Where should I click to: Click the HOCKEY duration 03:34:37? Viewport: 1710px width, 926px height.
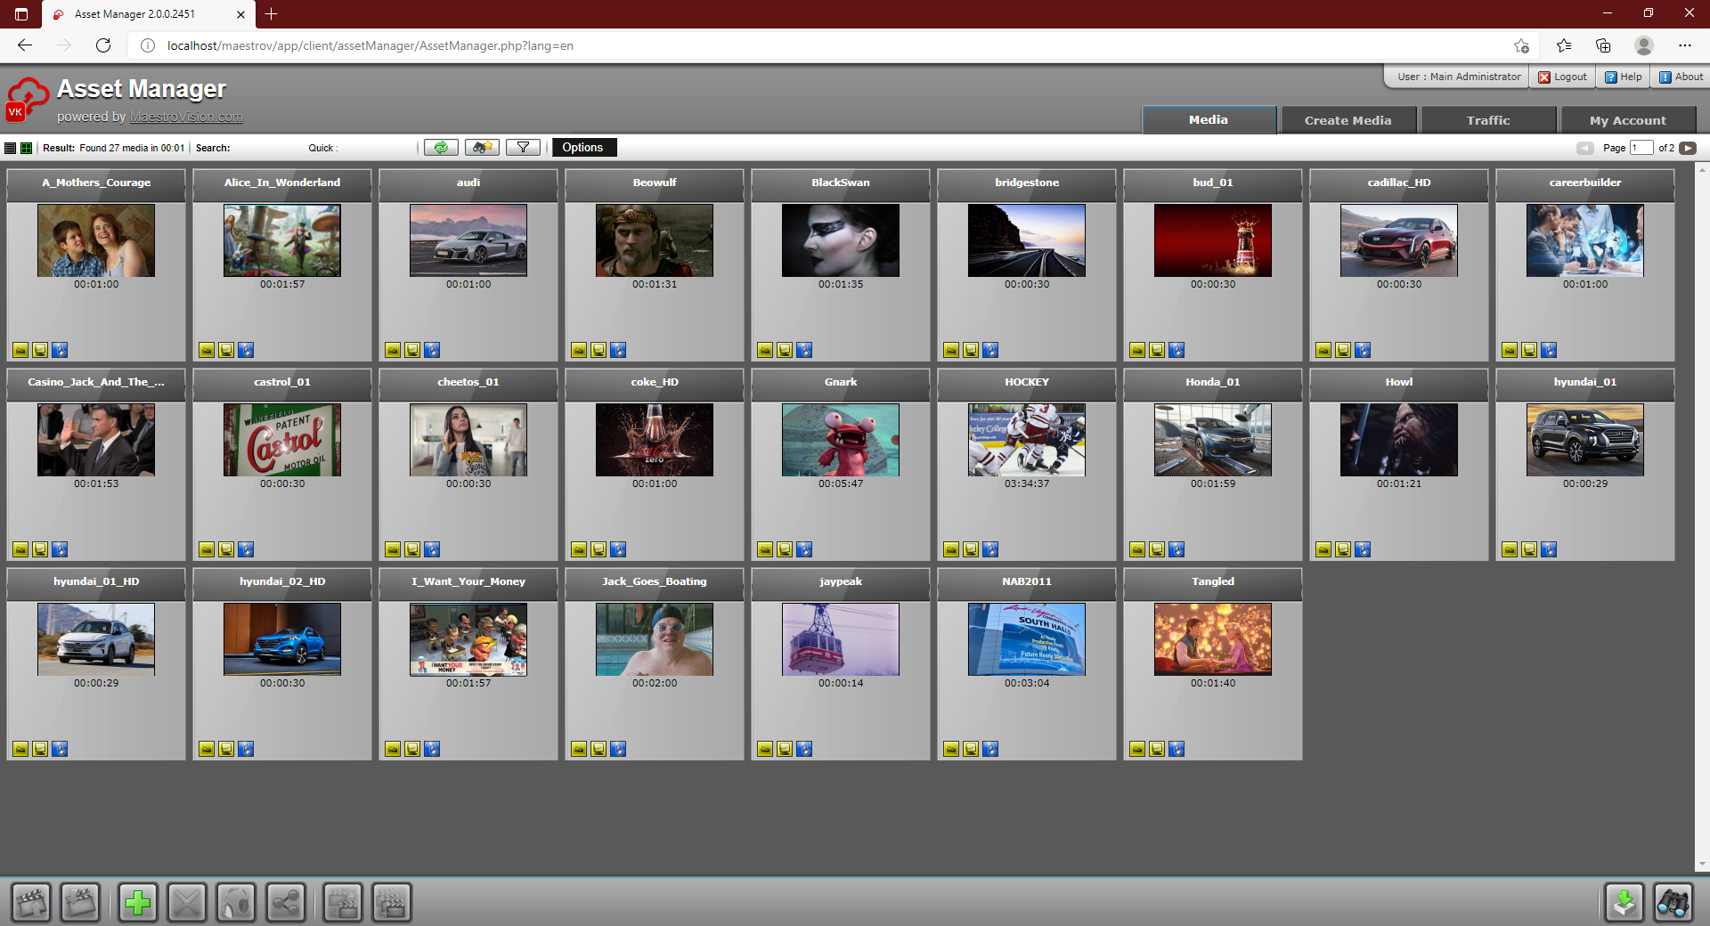1027,483
